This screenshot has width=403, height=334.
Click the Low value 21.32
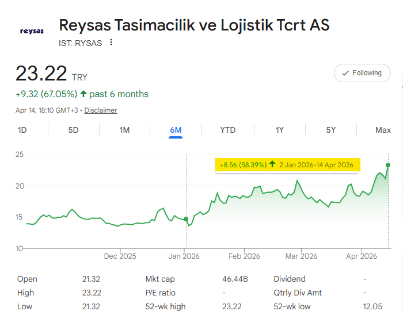pyautogui.click(x=91, y=306)
